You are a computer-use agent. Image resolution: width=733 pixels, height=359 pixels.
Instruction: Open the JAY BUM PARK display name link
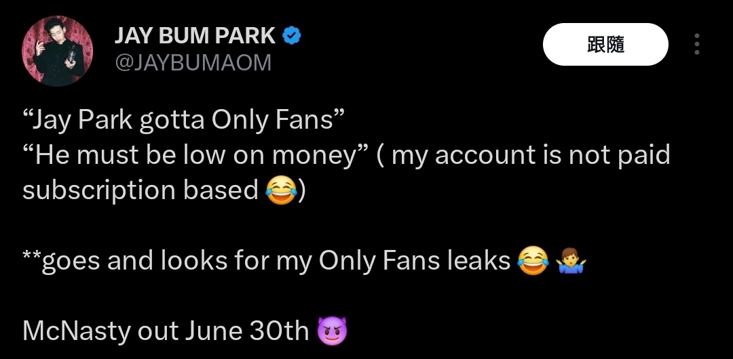[195, 36]
